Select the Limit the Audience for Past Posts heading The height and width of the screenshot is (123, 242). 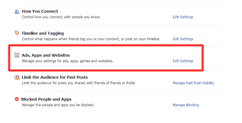[55, 77]
